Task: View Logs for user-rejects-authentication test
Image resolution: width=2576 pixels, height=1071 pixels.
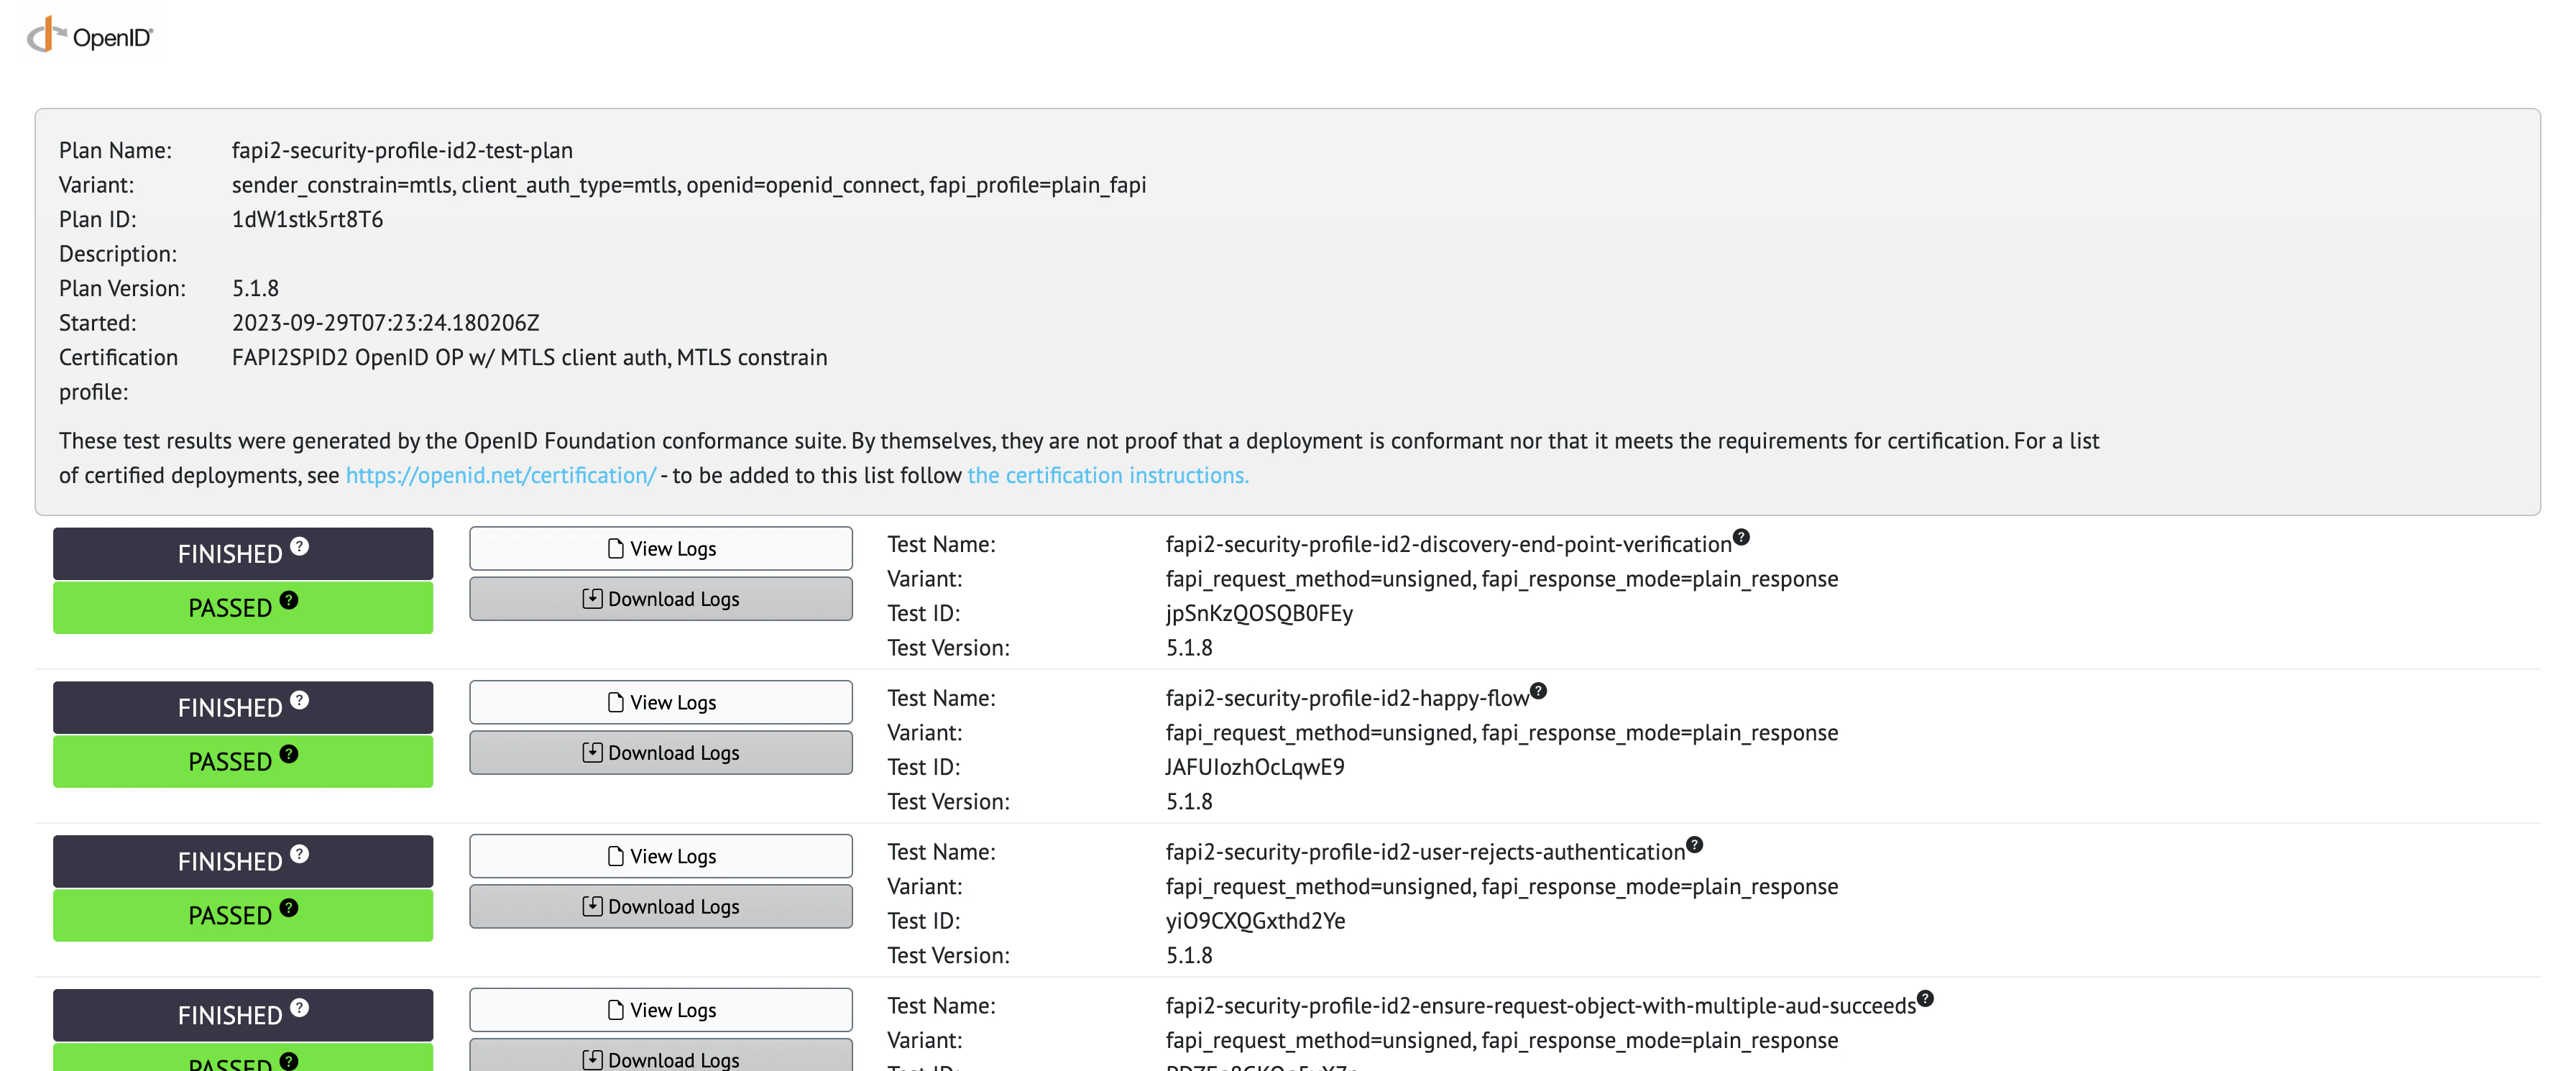Action: pos(661,856)
